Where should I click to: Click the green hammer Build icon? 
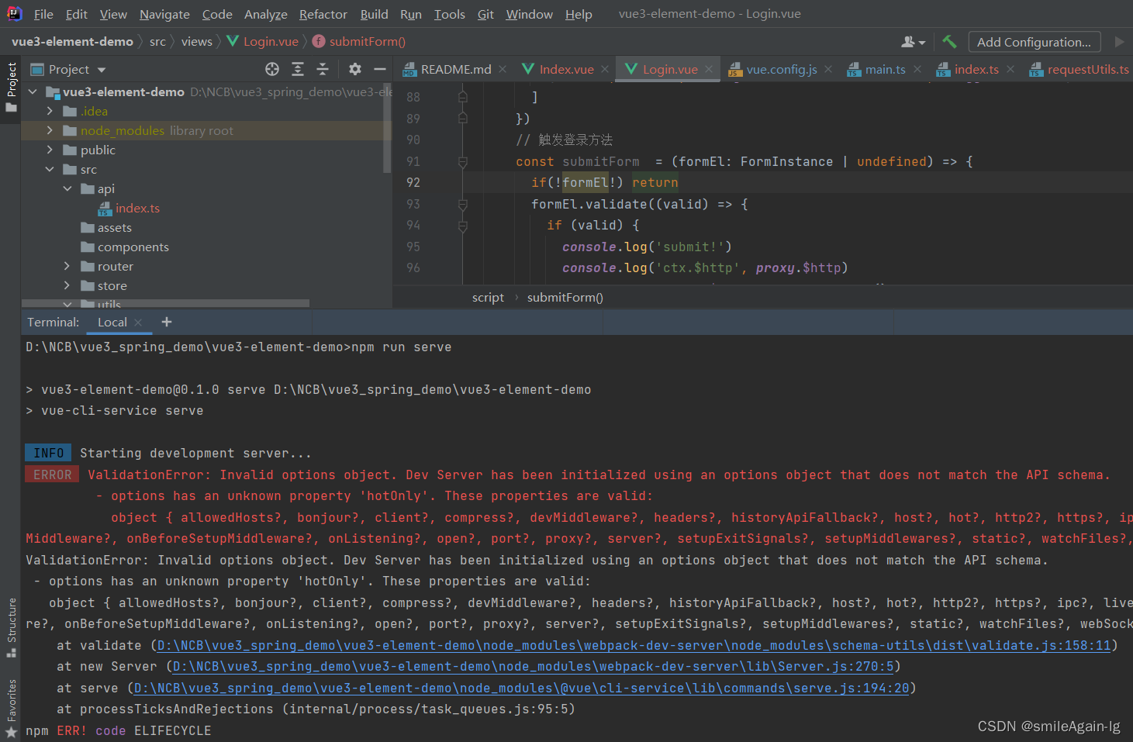(949, 41)
